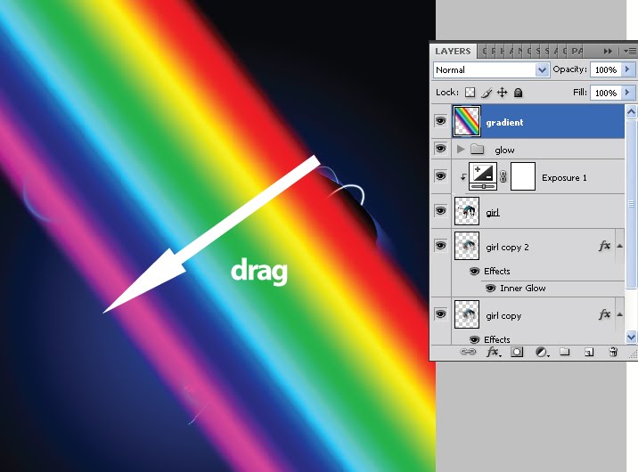Viewport: 638px width, 472px height.
Task: Click the fx icon on girl copy layer
Action: pyautogui.click(x=605, y=313)
